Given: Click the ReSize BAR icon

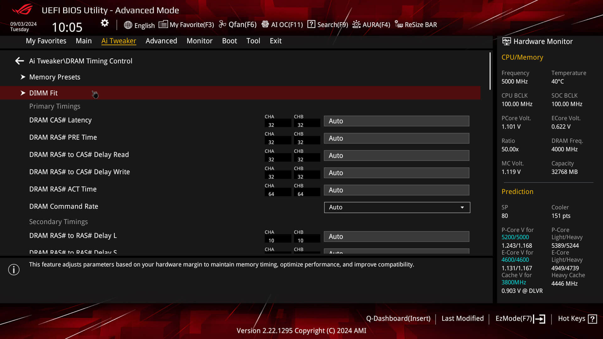Looking at the screenshot, I should tap(399, 24).
